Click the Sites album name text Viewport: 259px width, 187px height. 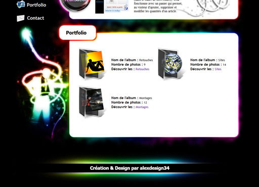point(222,60)
